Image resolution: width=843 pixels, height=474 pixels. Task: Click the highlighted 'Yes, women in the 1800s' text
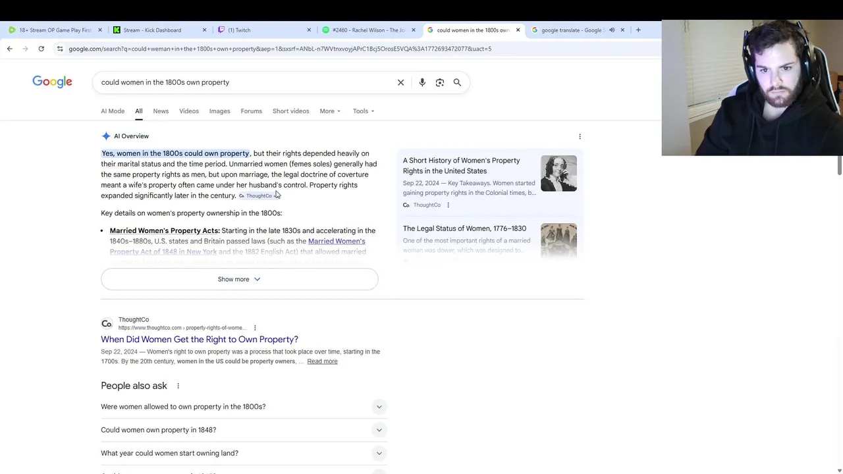(x=175, y=153)
